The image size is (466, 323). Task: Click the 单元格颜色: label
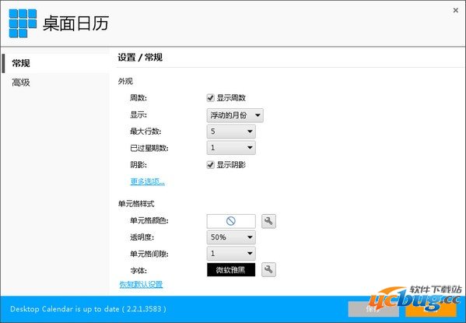click(x=149, y=221)
